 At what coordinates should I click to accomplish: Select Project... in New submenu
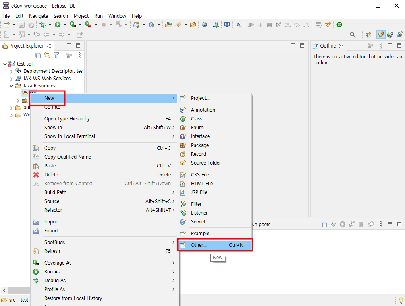214,98
